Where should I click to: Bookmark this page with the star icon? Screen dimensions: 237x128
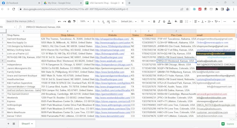[187, 9]
